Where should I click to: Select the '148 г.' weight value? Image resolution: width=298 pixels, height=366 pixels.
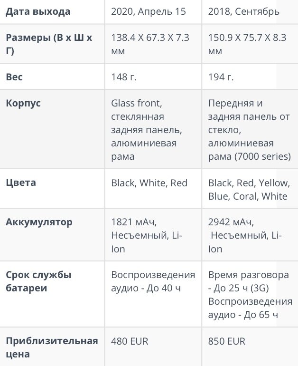[x=124, y=77]
